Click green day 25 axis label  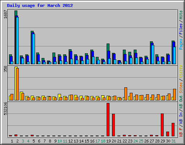[x=141, y=141]
